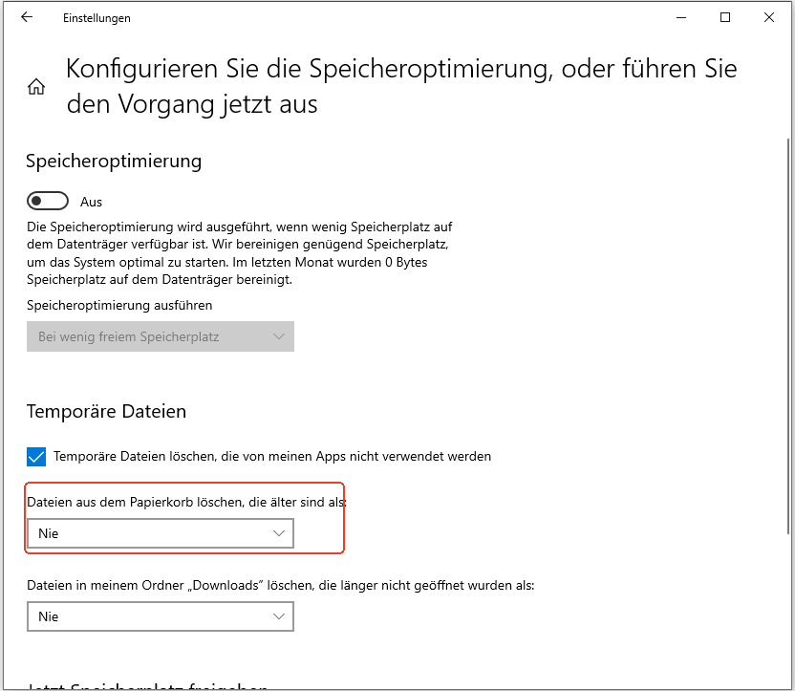Screen dimensions: 795x691
Task: Click the chevron on the Downloads dropdown
Action: (x=280, y=616)
